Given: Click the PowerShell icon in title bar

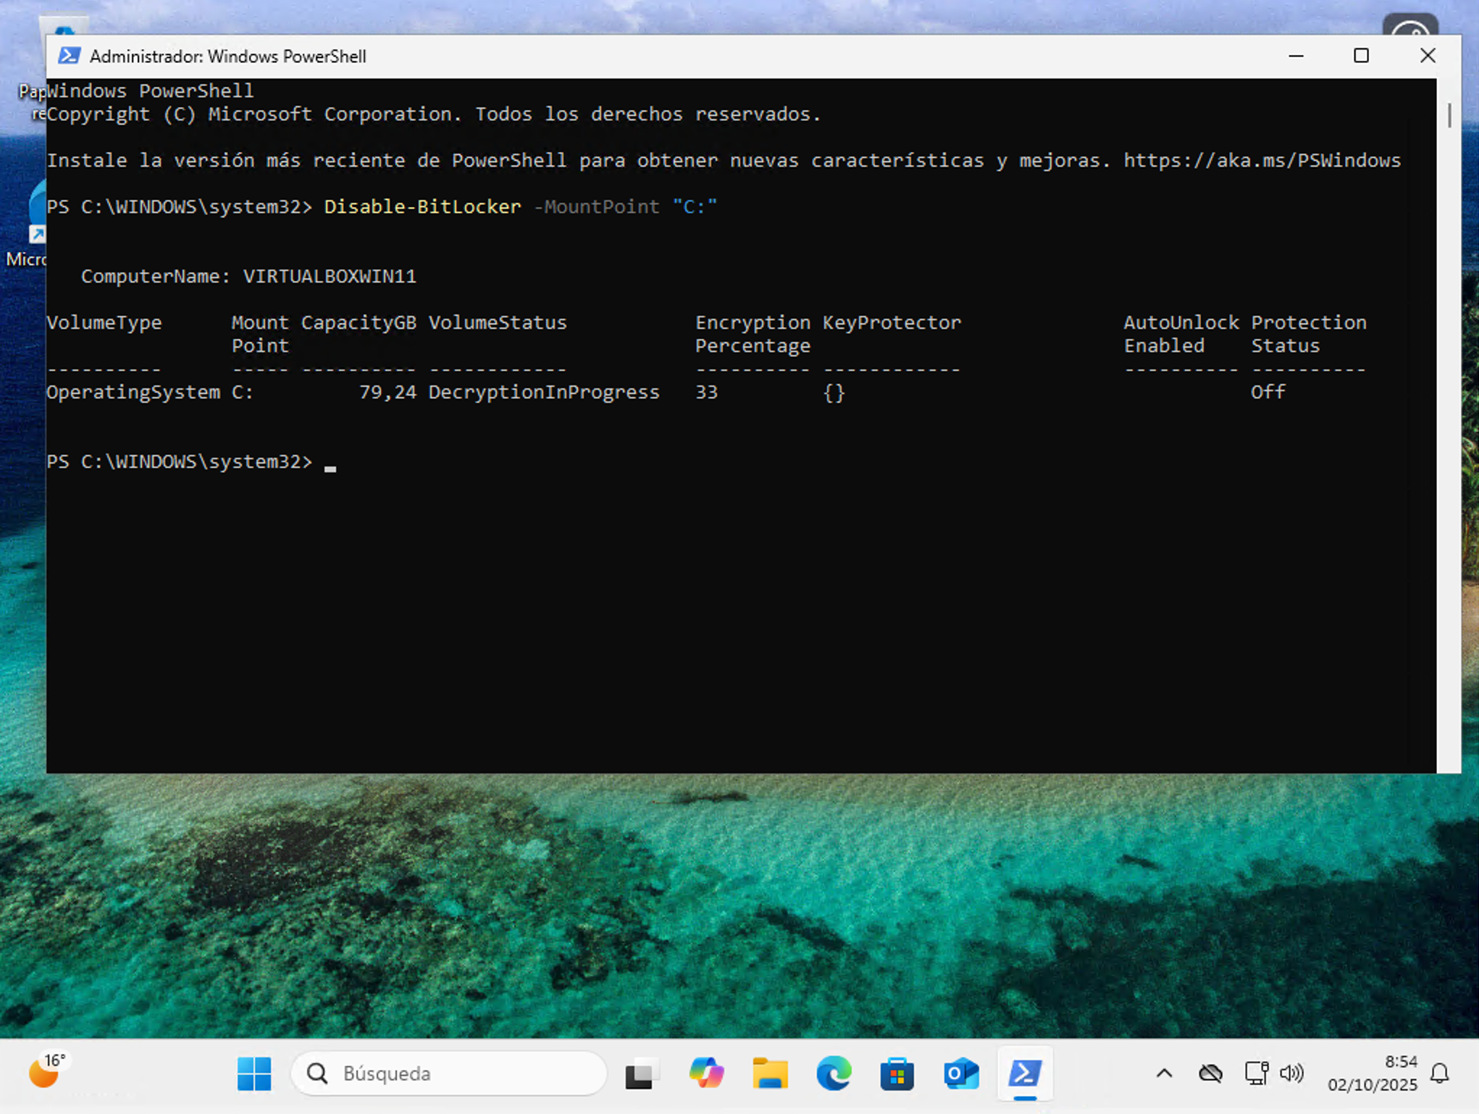Looking at the screenshot, I should pyautogui.click(x=70, y=56).
